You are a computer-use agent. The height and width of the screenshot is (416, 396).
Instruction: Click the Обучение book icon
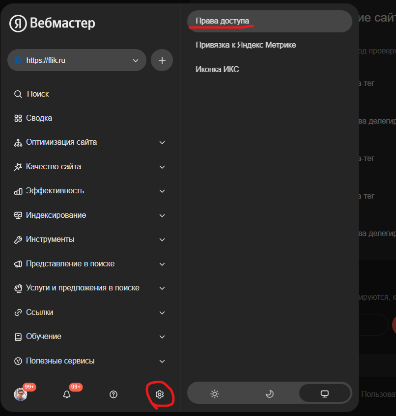click(18, 337)
